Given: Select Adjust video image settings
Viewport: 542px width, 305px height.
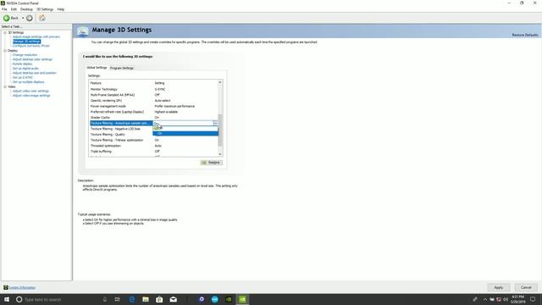Looking at the screenshot, I should (x=31, y=96).
